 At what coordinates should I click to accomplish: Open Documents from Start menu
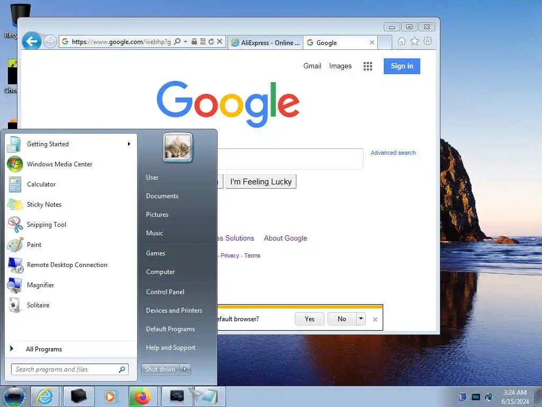(162, 196)
